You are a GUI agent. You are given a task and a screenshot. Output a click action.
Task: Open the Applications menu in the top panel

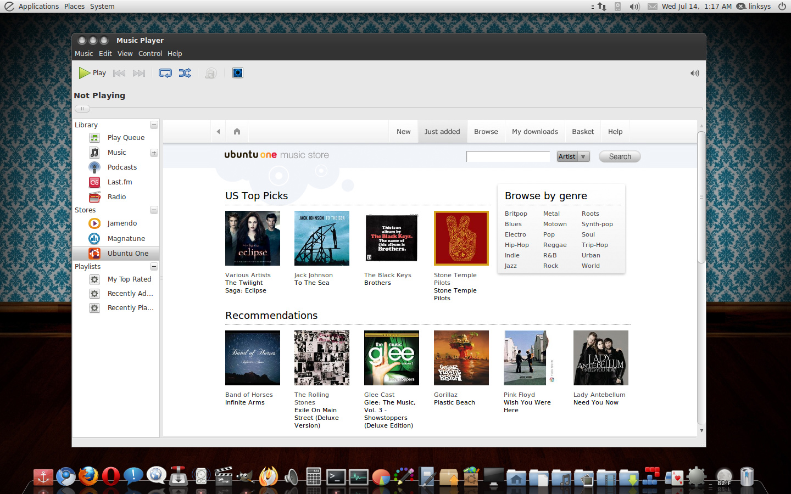38,7
